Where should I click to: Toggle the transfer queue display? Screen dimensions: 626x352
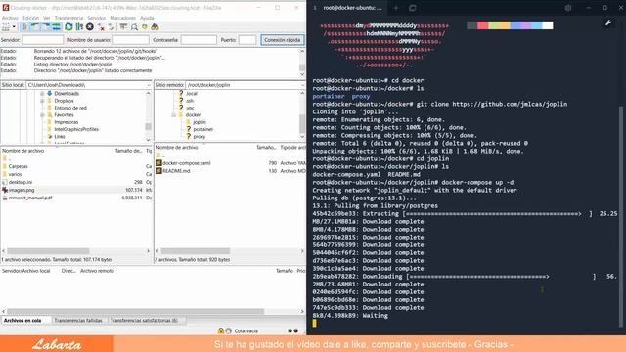(56, 27)
